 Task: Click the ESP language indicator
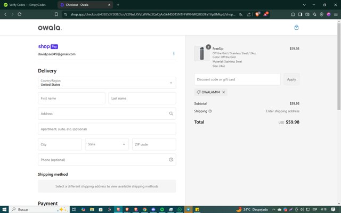click(x=314, y=209)
